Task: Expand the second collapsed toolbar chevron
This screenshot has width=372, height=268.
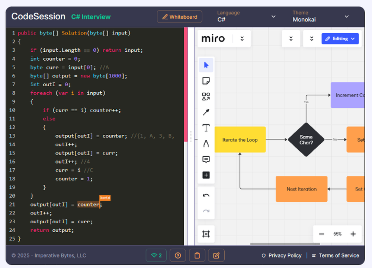Action: click(312, 39)
